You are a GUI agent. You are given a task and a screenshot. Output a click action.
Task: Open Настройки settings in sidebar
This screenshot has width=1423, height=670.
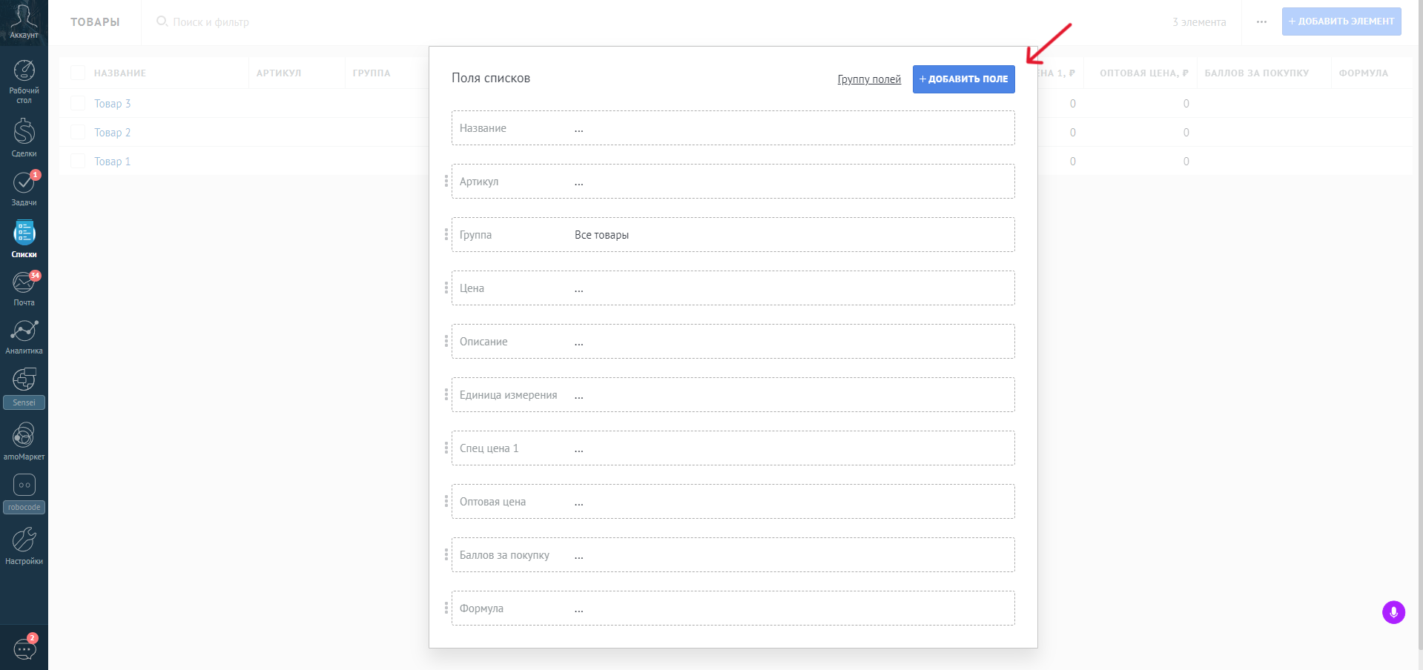coord(24,546)
